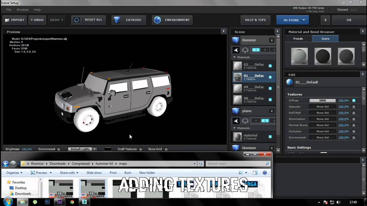Screen dimensions: 367x206
Task: Click the Import model icon
Action: click(x=7, y=20)
